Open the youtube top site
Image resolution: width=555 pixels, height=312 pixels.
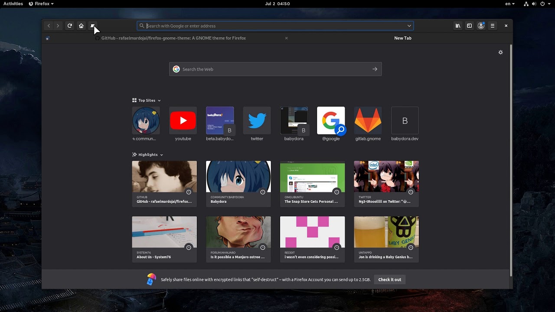[x=183, y=124]
